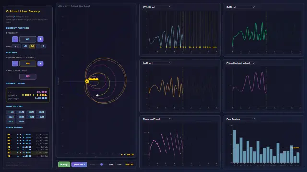Image resolution: width=307 pixels, height=172 pixels.
Task: Decrease T current with the minus button
Action: pyautogui.click(x=15, y=39)
